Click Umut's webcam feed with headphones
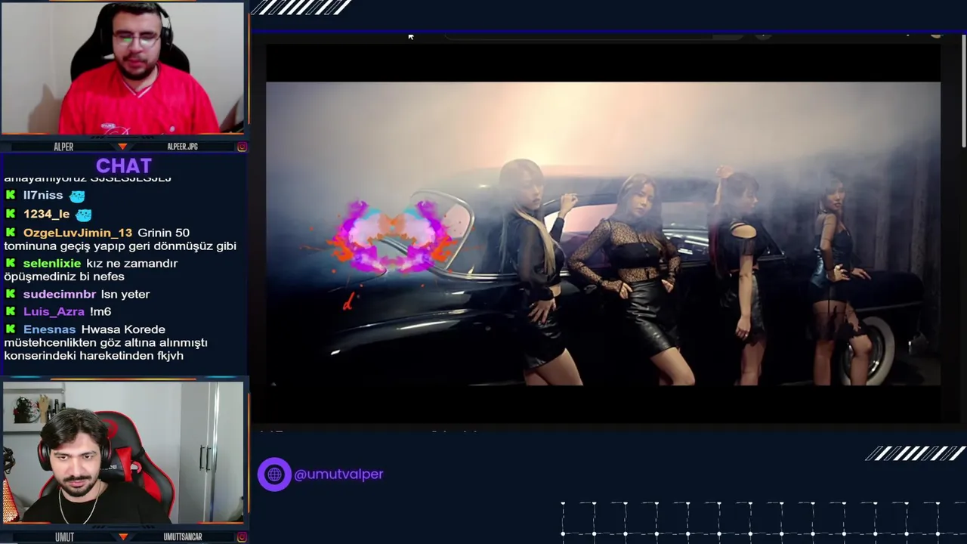This screenshot has width=967, height=544. pyautogui.click(x=122, y=453)
